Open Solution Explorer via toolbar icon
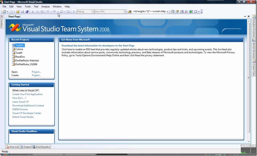Viewport: 257px width, 156px height. pyautogui.click(x=172, y=12)
